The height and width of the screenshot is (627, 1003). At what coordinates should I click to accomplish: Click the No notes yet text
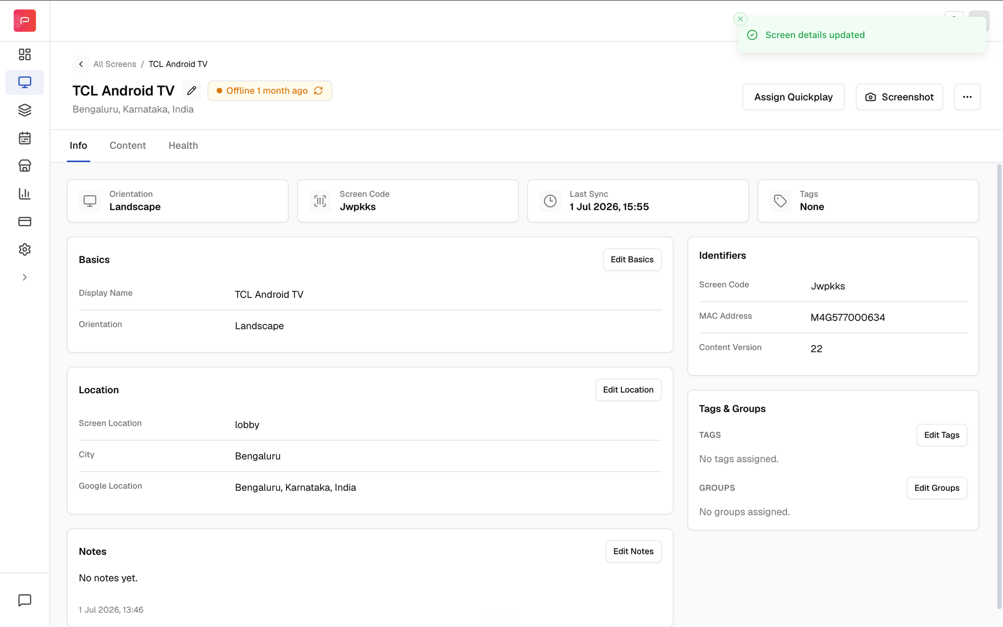tap(108, 578)
